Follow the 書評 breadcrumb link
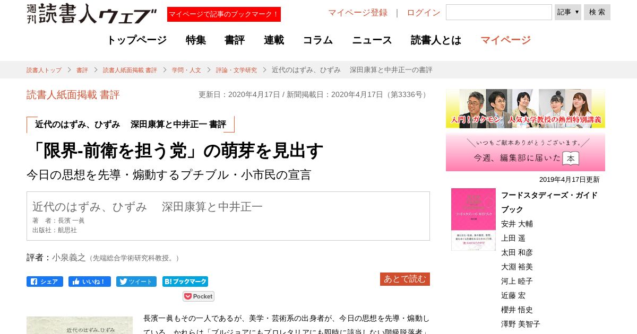The width and height of the screenshot is (637, 334). coord(82,70)
